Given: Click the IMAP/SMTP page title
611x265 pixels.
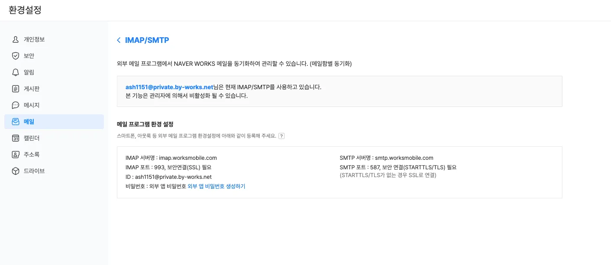Looking at the screenshot, I should (x=147, y=40).
